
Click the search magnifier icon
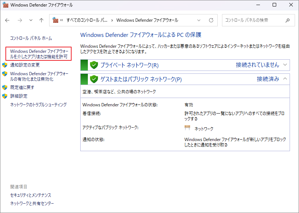pos(287,20)
